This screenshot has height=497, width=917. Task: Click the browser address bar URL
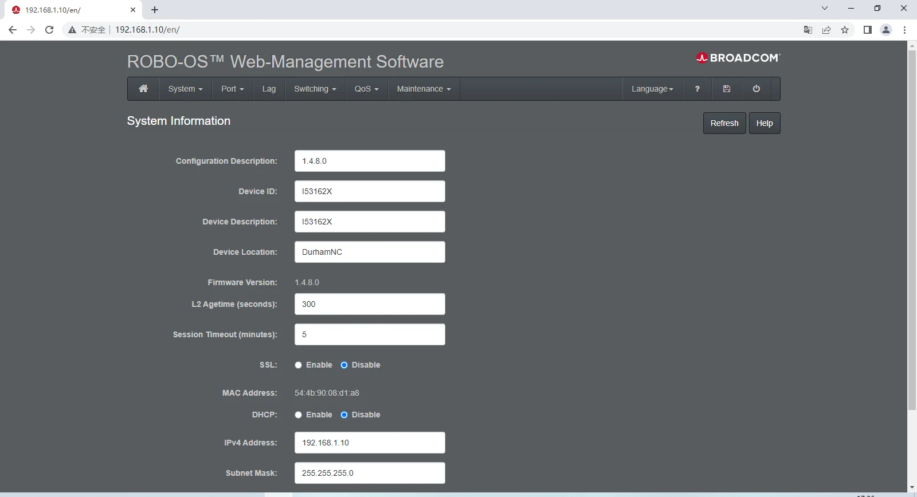[147, 30]
